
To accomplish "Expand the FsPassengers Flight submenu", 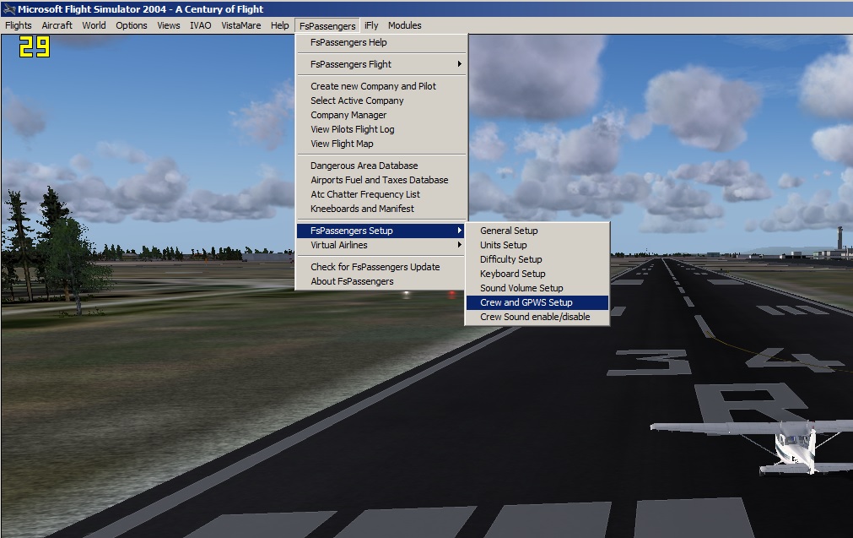I will pos(382,64).
